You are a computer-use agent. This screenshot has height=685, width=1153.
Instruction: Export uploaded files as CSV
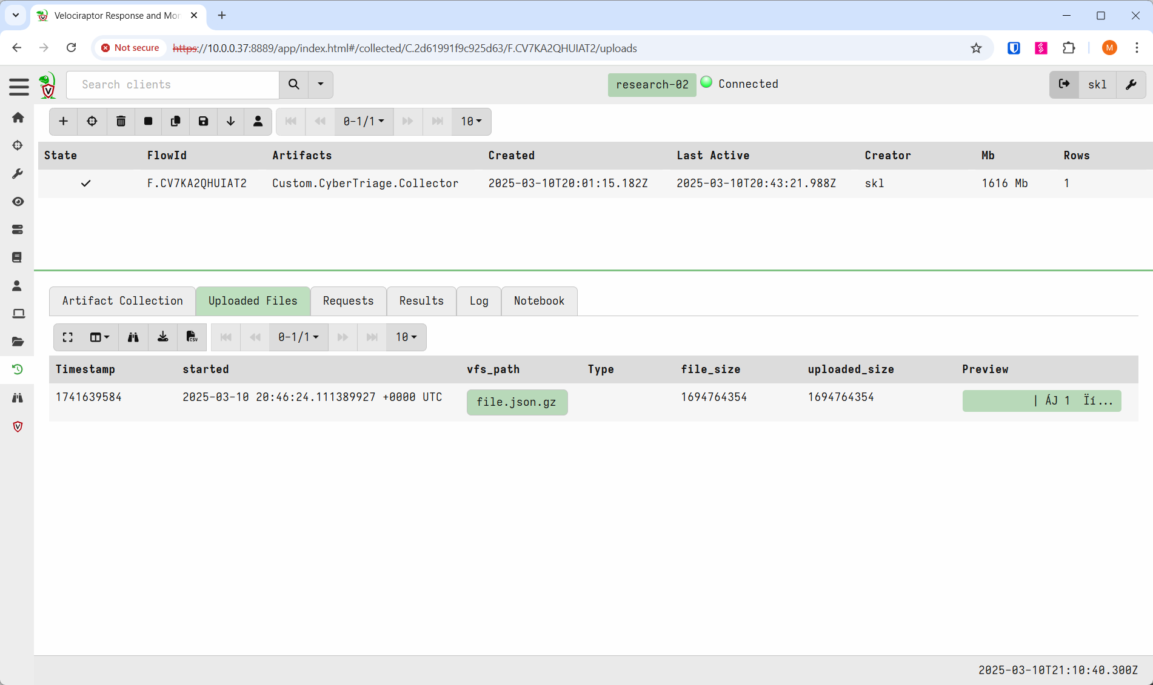pos(192,337)
